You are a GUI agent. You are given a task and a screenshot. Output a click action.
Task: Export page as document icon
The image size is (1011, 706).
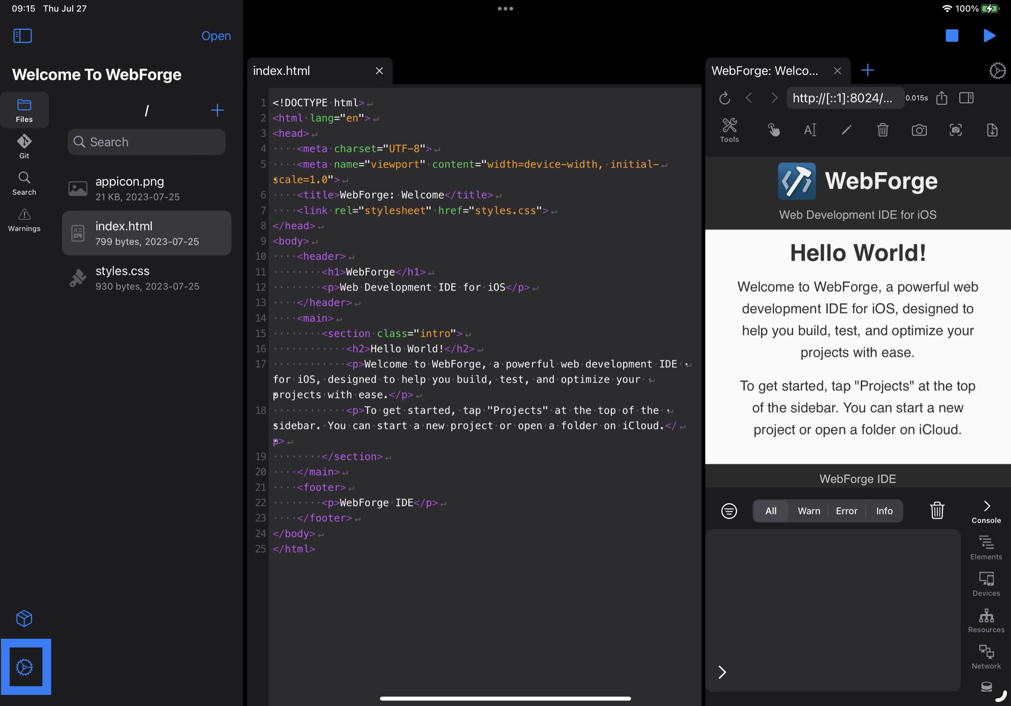pyautogui.click(x=992, y=130)
